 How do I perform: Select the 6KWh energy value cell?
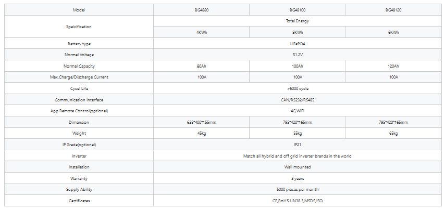[x=393, y=32]
